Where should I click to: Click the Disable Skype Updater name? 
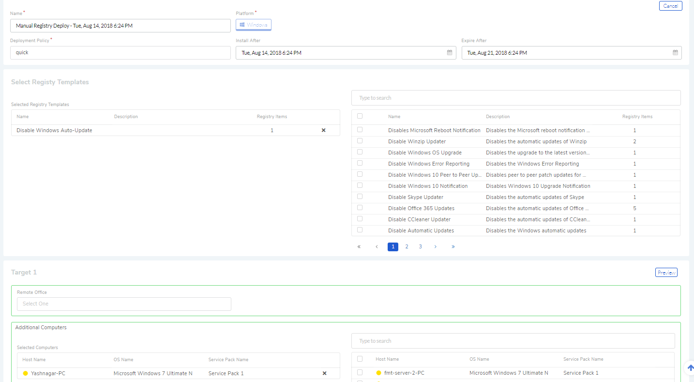coord(416,197)
